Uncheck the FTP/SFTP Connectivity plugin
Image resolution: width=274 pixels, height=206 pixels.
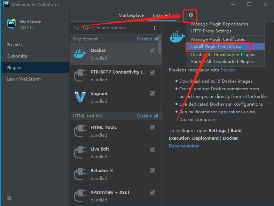(x=152, y=72)
